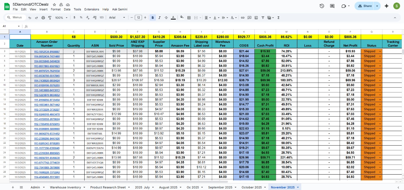This screenshot has width=404, height=190.
Task: Click the Insert chart icon
Action: point(256,18)
